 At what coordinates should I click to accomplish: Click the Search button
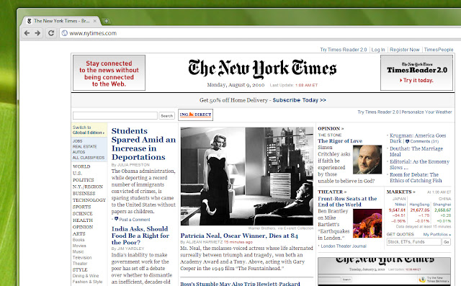pos(166,116)
